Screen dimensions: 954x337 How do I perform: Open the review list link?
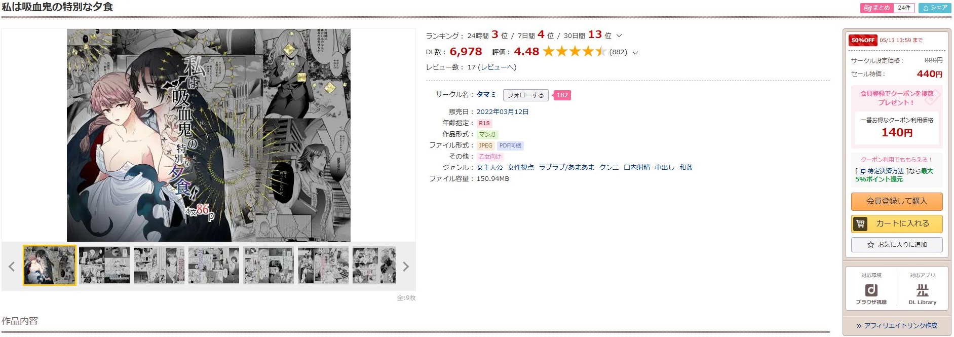[497, 67]
